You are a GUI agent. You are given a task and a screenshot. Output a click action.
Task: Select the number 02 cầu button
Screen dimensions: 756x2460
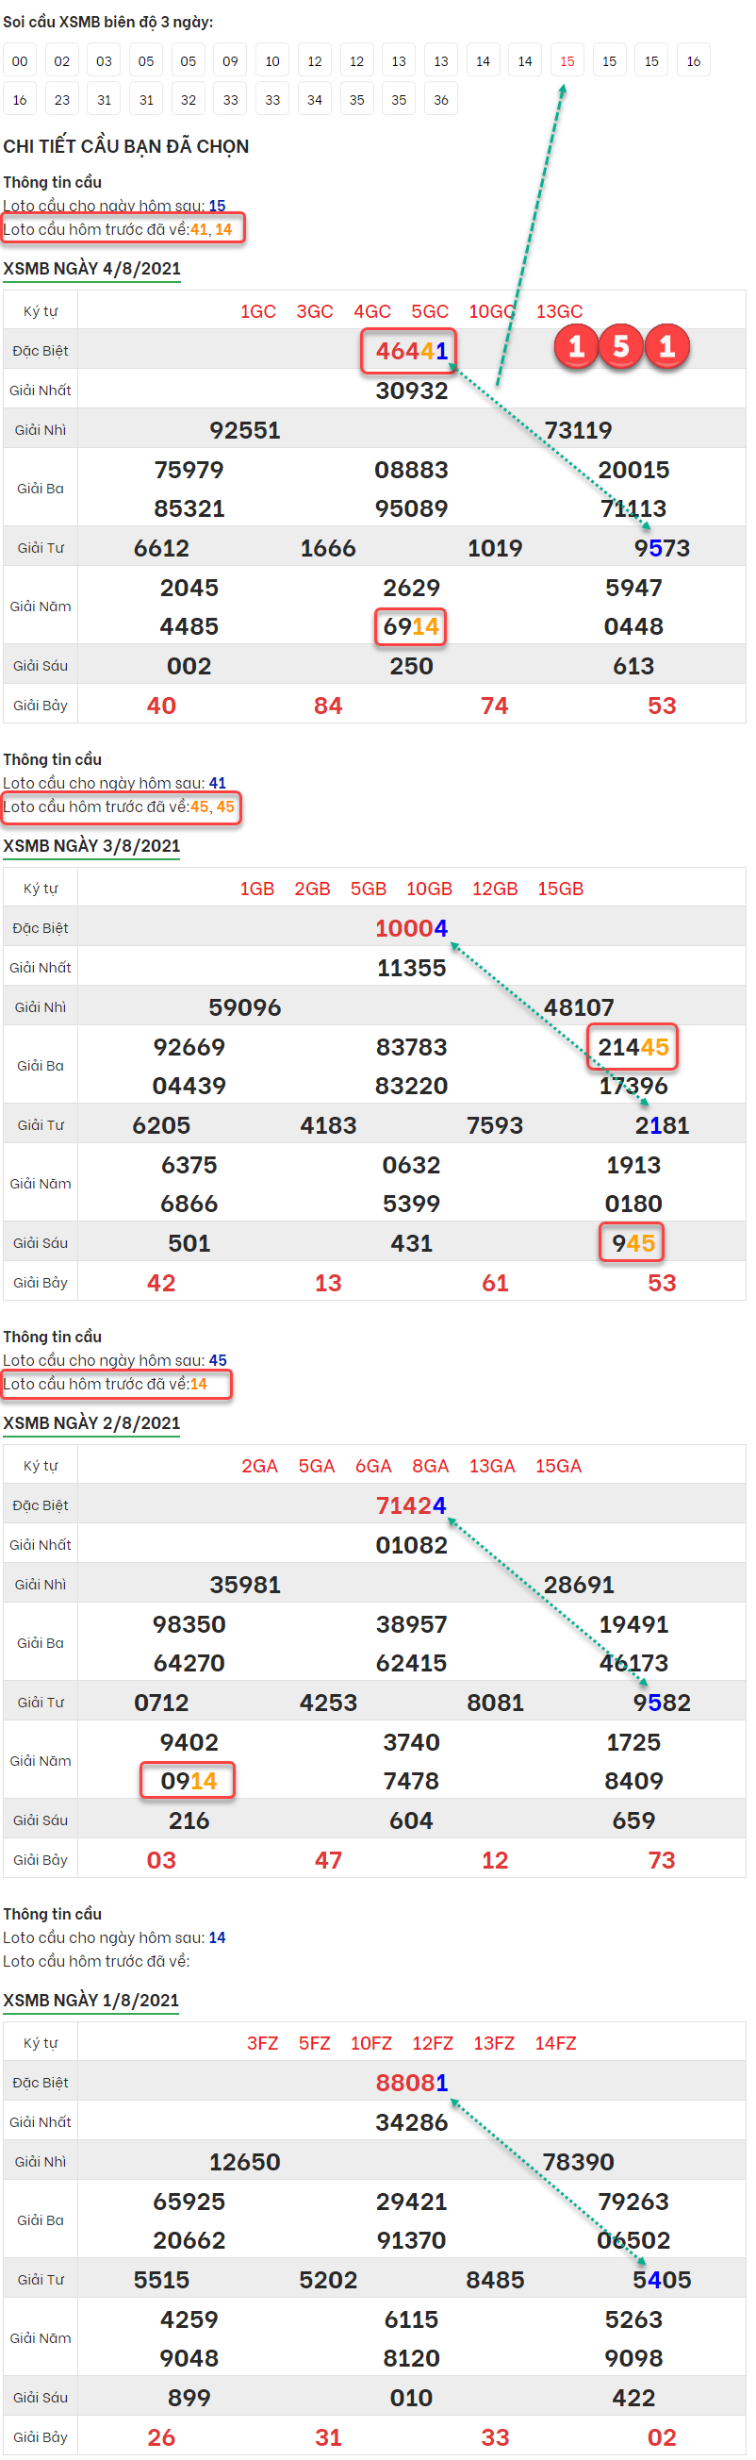pos(62,61)
